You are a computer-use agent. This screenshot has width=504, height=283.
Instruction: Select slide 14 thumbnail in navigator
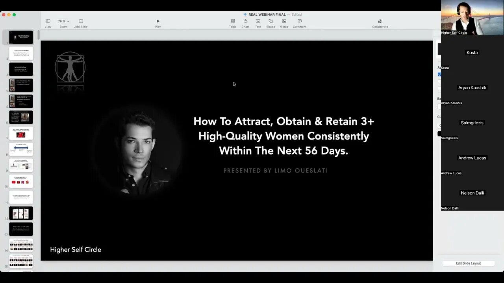(x=21, y=245)
